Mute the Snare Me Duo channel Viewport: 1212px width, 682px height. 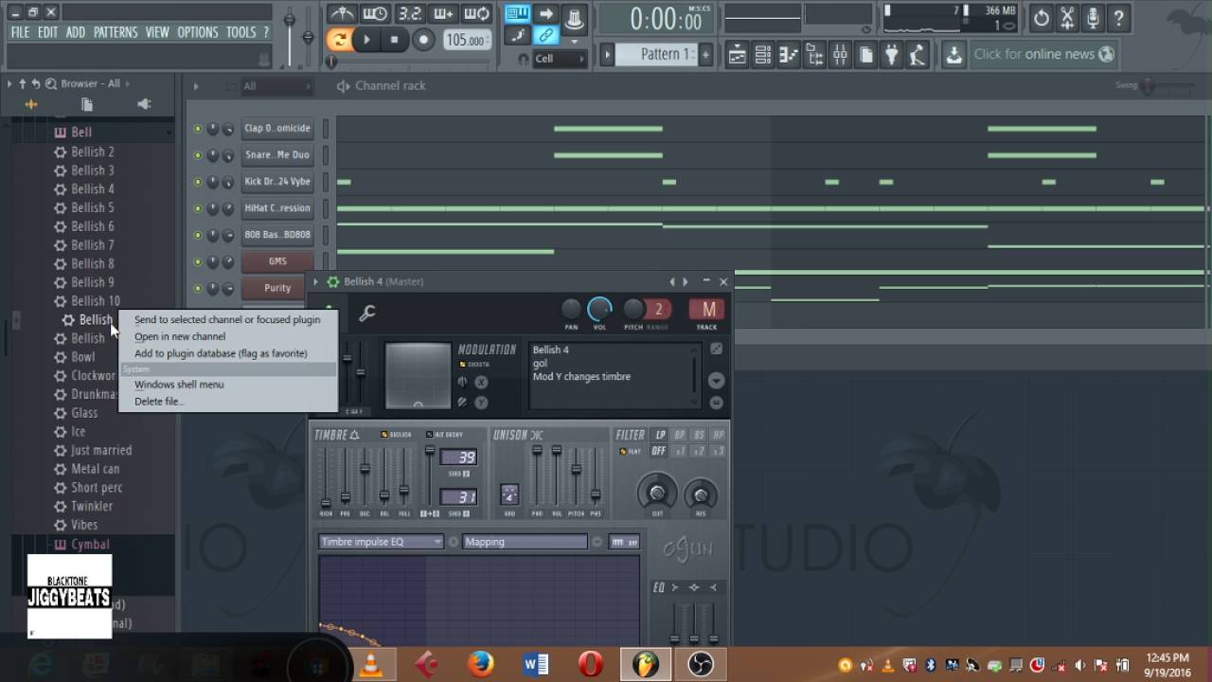[x=198, y=155]
